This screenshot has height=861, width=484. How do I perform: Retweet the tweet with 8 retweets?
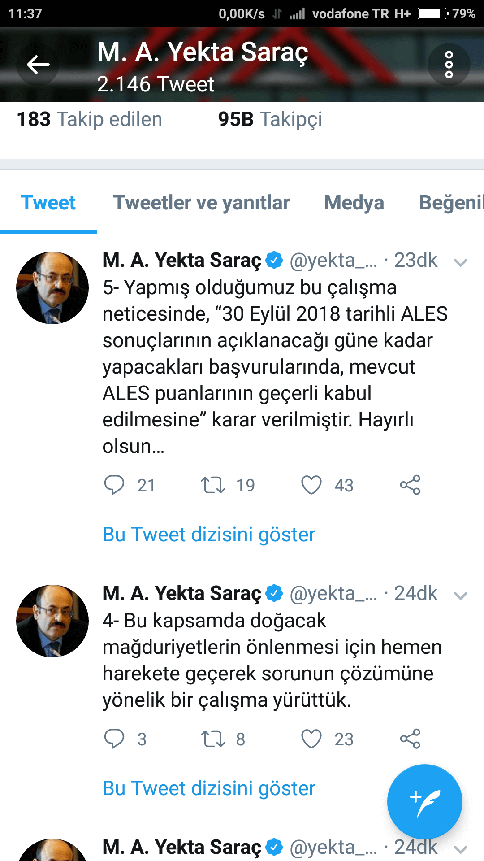tap(212, 739)
